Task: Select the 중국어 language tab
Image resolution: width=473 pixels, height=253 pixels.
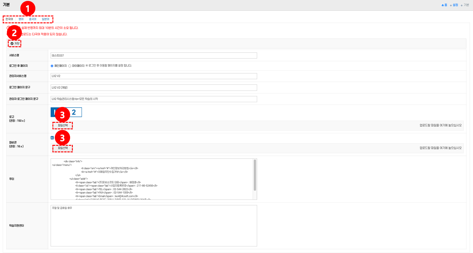Action: (33, 19)
